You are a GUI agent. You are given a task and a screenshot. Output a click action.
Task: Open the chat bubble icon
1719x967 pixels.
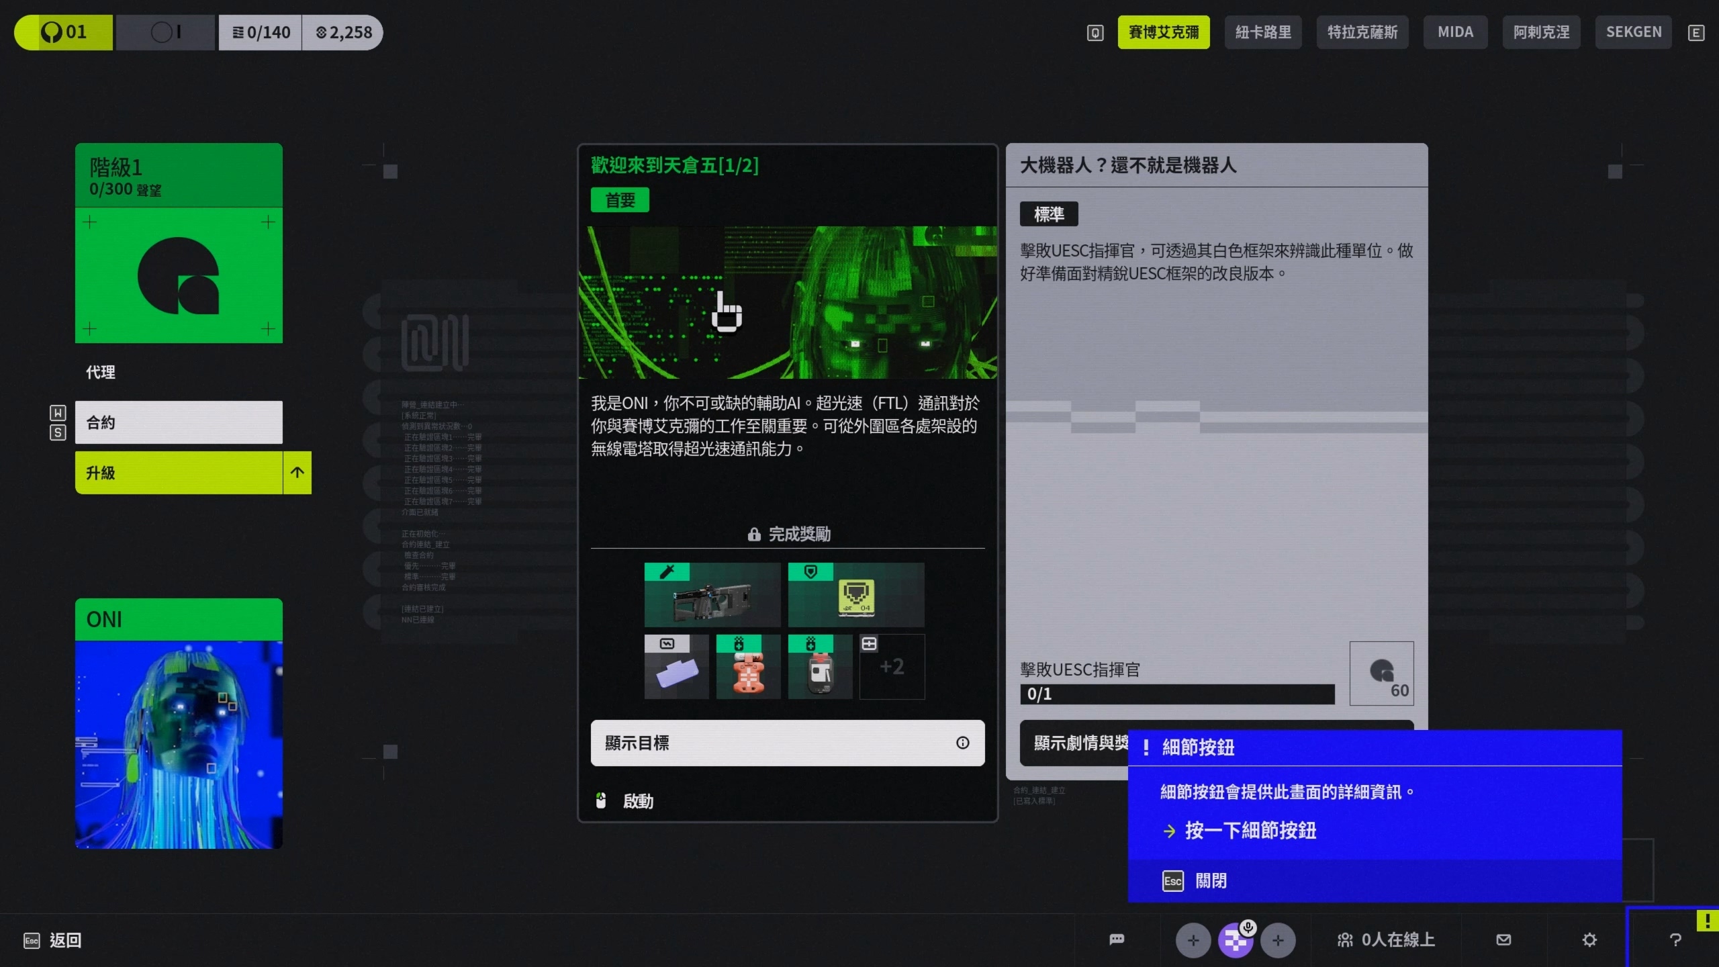[1117, 939]
